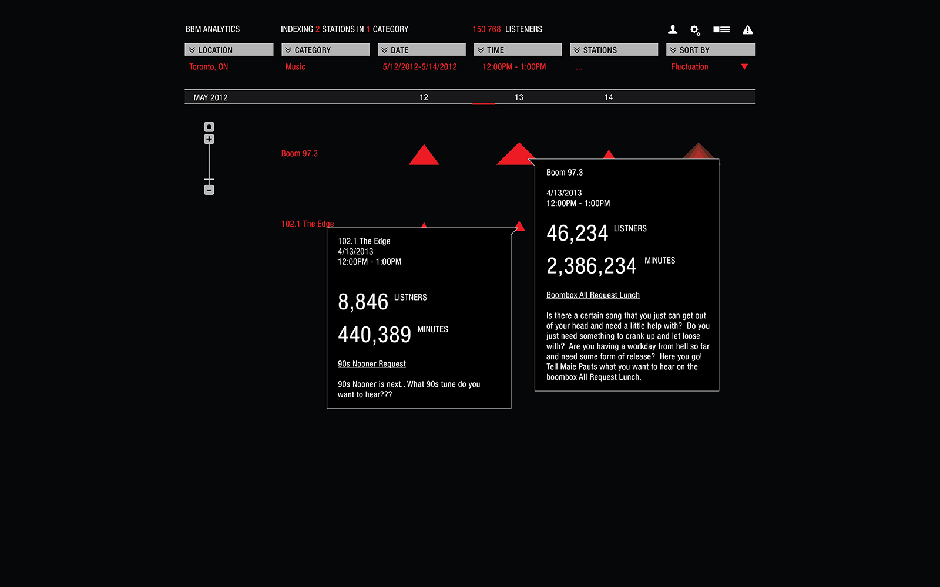
Task: Click the large Boom 97.3 triangle on day 13
Action: pos(516,155)
